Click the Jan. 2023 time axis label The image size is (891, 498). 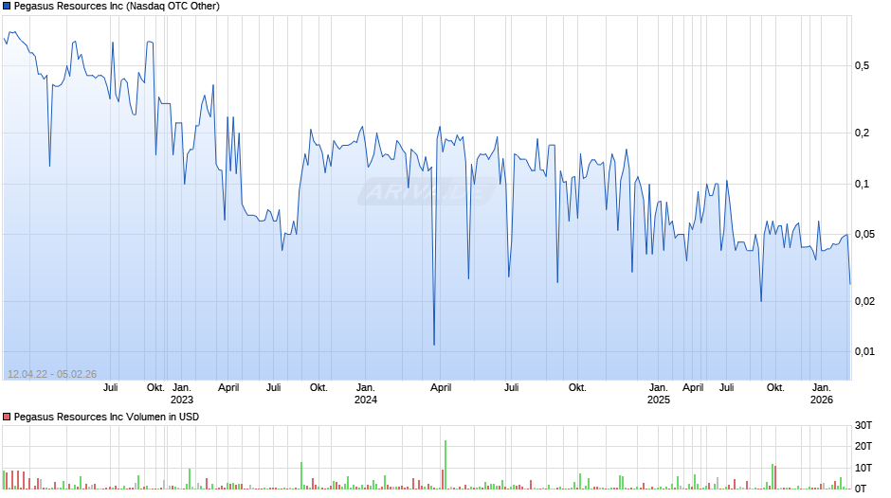(182, 394)
